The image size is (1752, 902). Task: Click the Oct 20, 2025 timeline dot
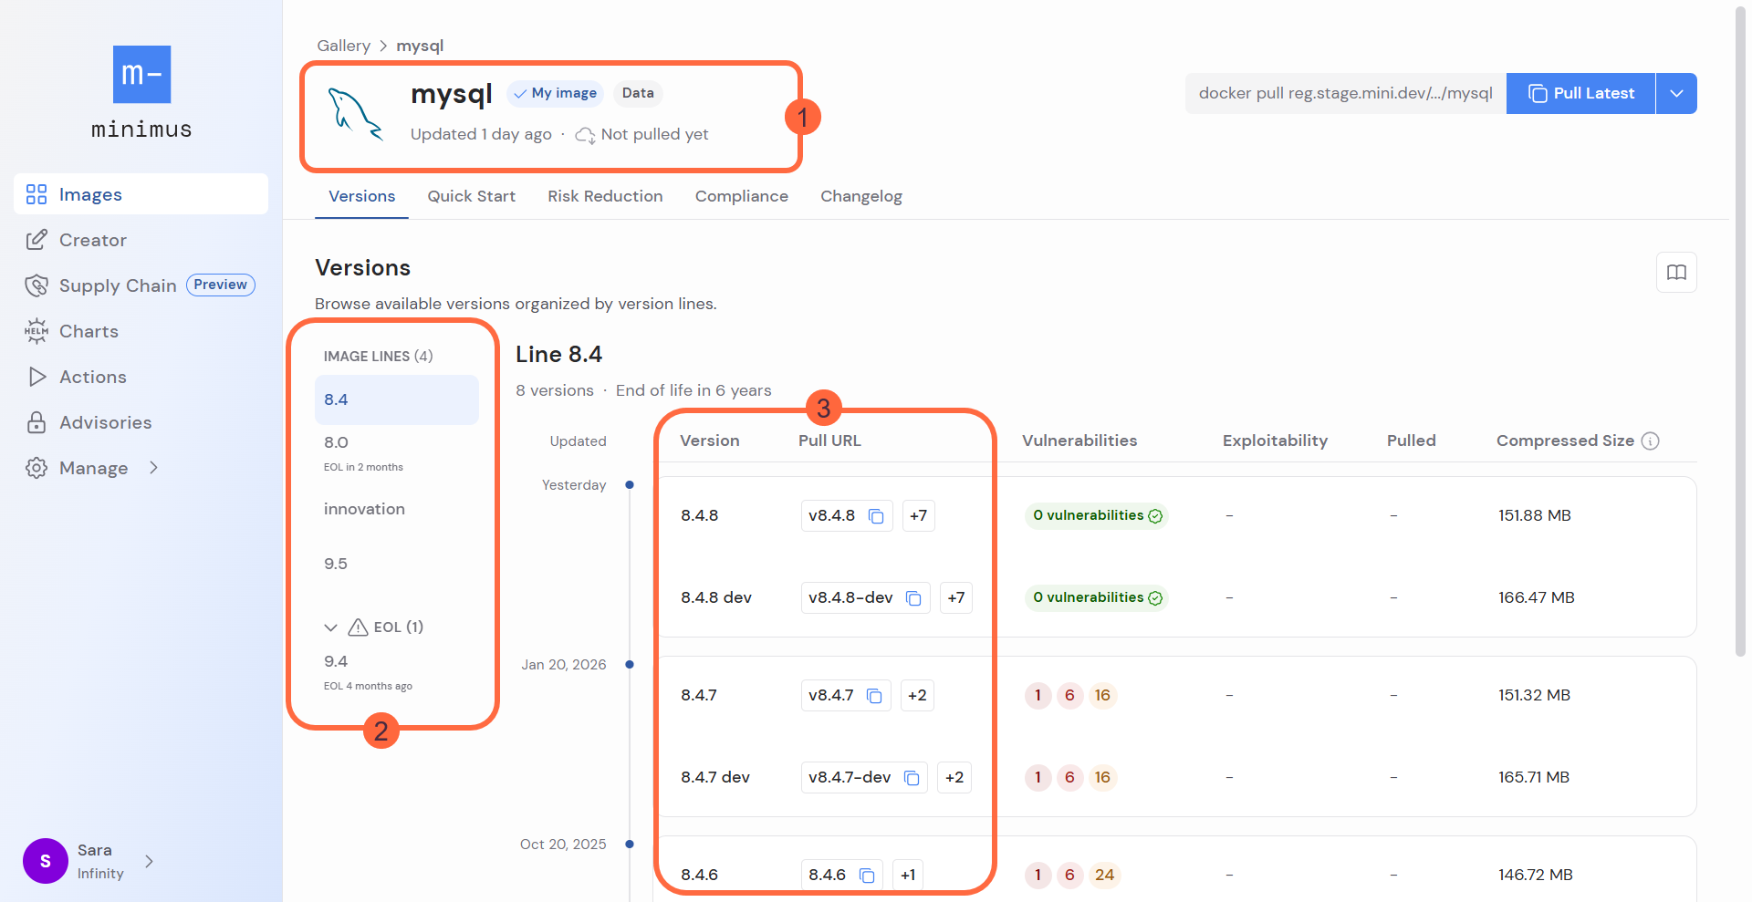[x=630, y=844]
